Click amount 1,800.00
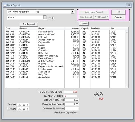The width and height of the screenshot is (135, 122). pos(75,64)
